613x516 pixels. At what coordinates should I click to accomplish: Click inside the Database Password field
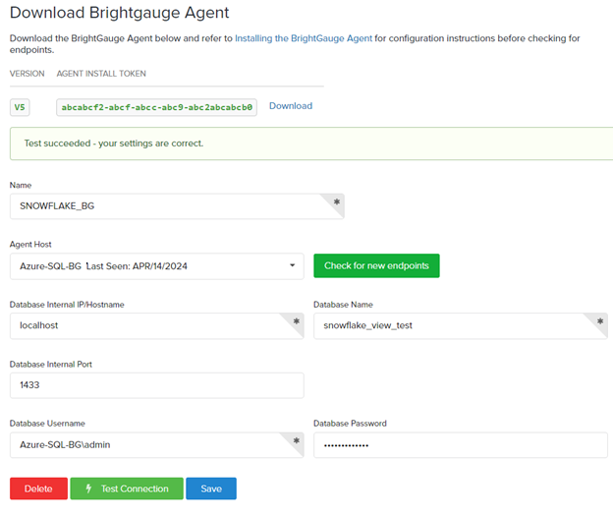coord(460,446)
